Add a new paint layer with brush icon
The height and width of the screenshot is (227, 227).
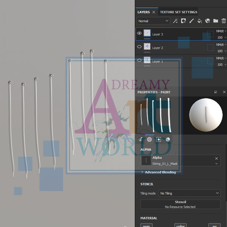click(191, 21)
